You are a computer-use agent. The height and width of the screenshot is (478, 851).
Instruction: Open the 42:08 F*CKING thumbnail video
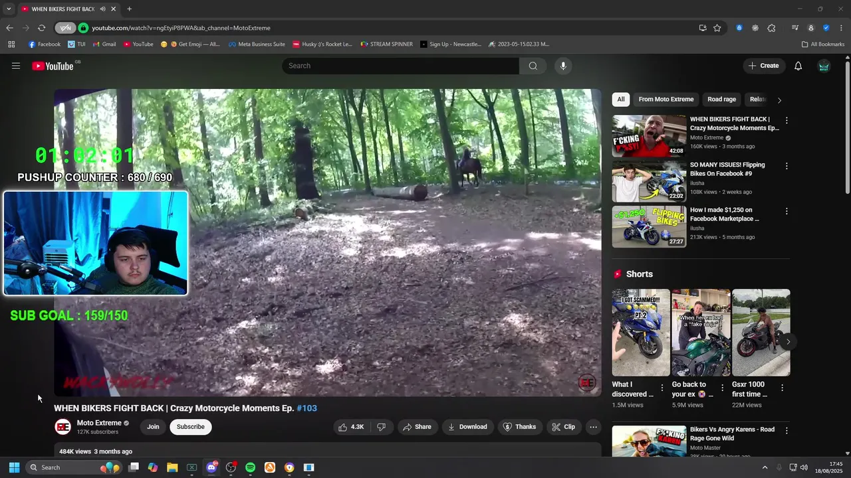[649, 136]
